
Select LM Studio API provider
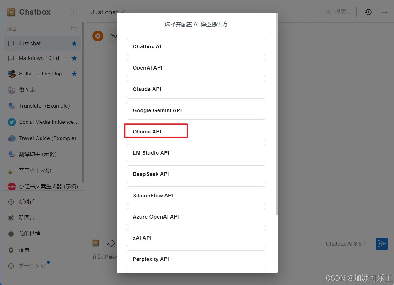(x=196, y=153)
